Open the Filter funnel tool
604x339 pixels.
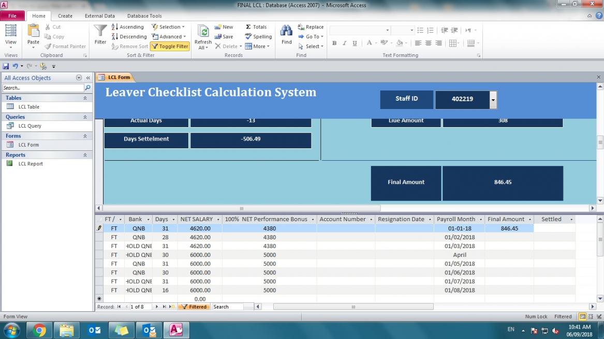100,32
